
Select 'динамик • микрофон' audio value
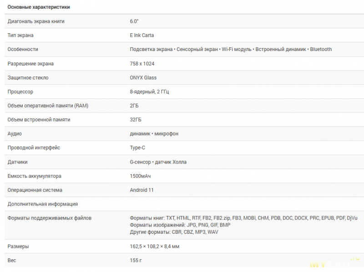(x=154, y=134)
